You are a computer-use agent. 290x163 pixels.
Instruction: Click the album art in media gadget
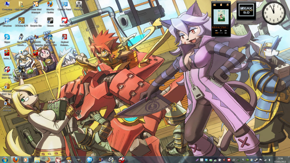click(x=221, y=17)
